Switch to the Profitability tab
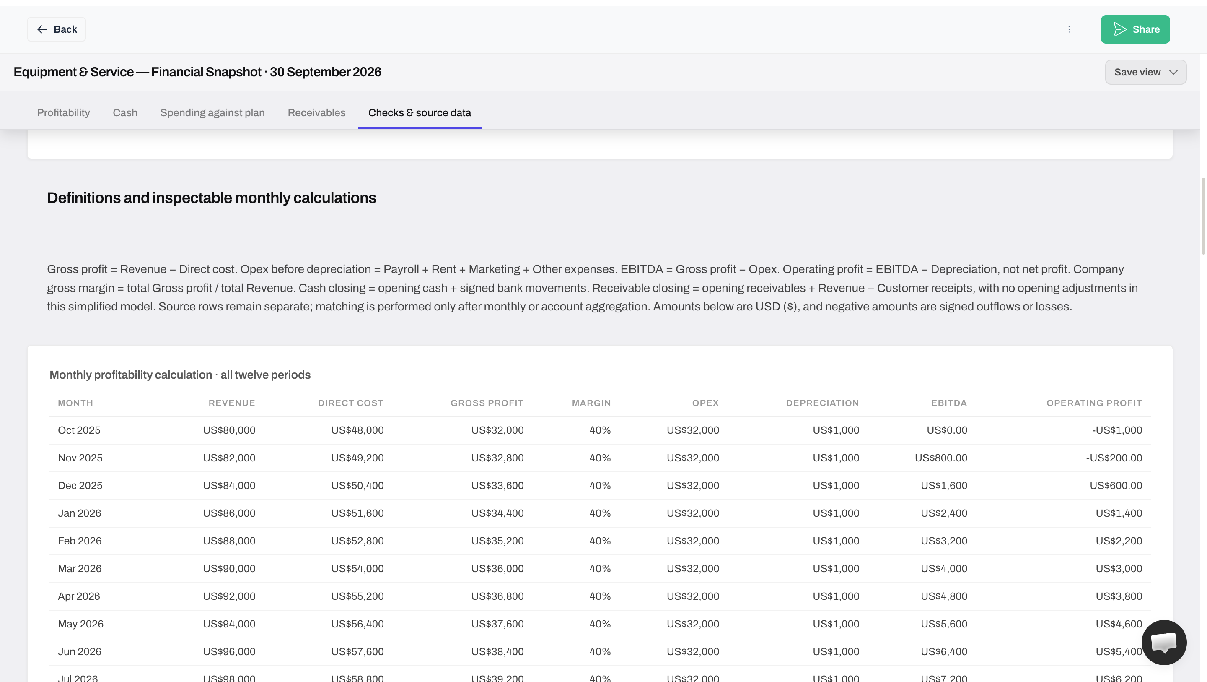 click(x=63, y=112)
